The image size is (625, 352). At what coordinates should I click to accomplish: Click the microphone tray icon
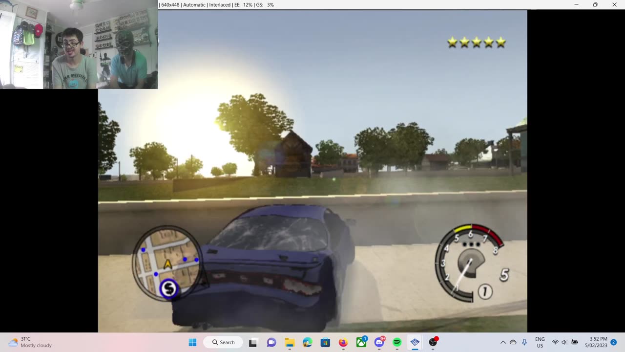[524, 342]
